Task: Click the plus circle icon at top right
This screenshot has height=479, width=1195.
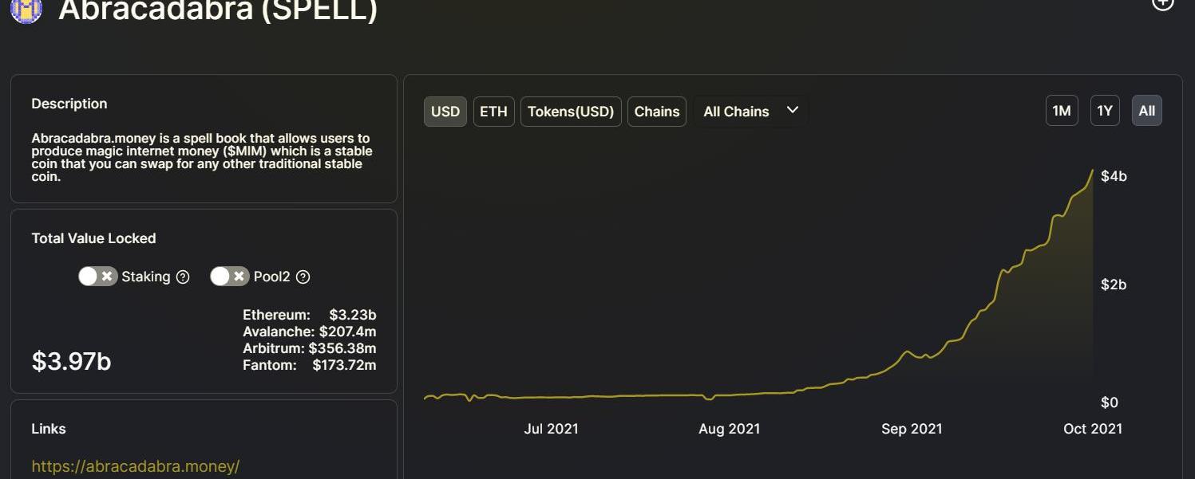Action: click(1163, 3)
